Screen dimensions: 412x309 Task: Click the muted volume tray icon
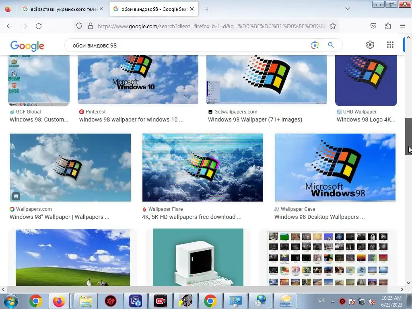[x=371, y=301]
